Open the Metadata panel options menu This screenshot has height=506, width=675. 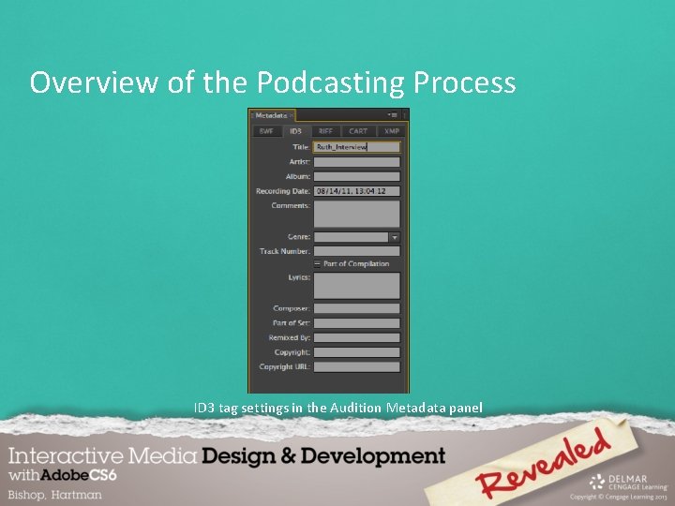(392, 115)
